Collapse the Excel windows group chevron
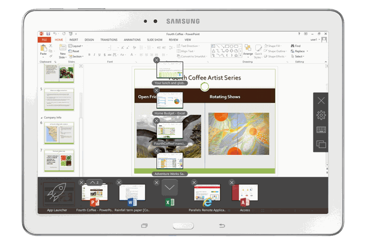The image size is (366, 244). (x=170, y=187)
